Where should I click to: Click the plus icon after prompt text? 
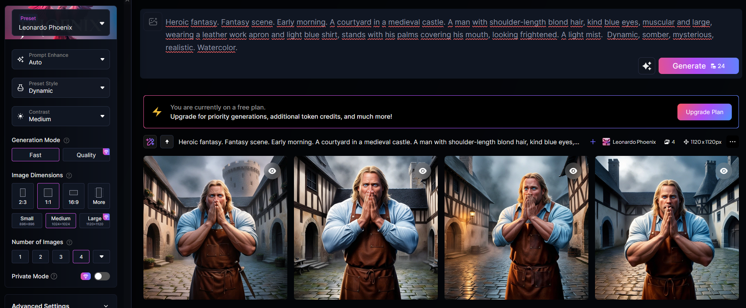tap(593, 142)
